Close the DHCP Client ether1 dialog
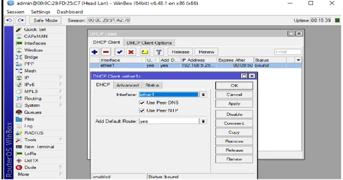 point(252,76)
